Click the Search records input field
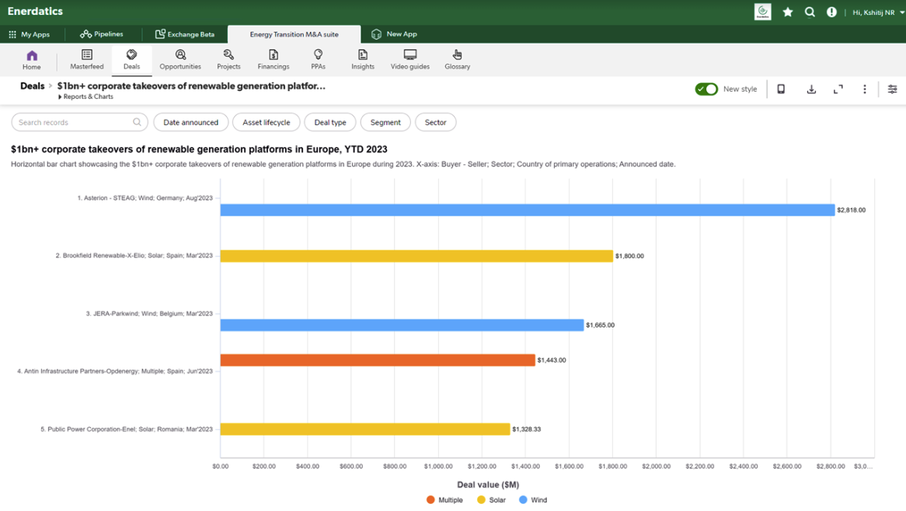This screenshot has height=511, width=906. click(74, 122)
